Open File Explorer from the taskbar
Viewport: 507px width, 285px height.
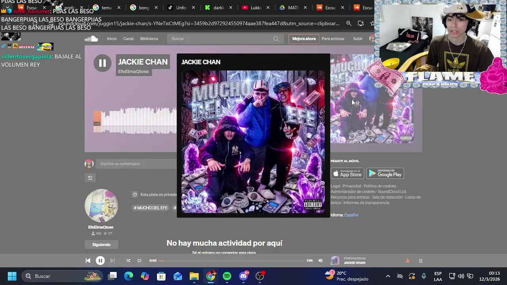click(x=194, y=276)
